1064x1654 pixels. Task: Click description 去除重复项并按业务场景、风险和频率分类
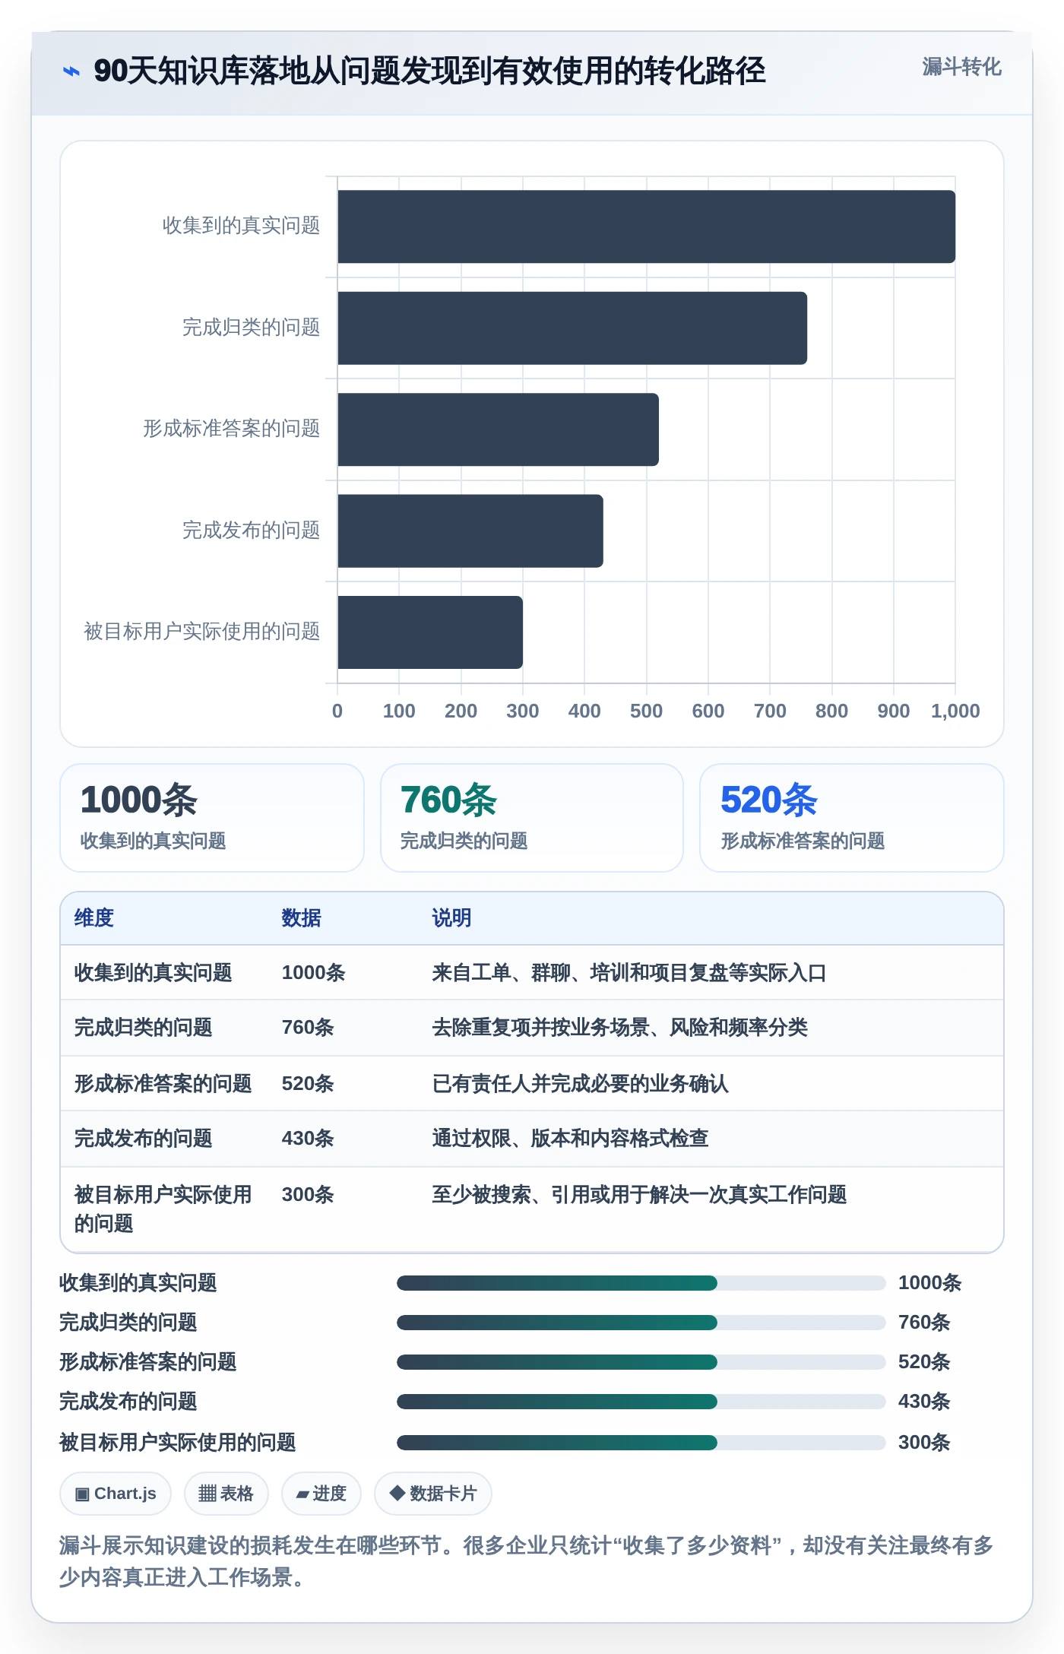pos(619,1027)
